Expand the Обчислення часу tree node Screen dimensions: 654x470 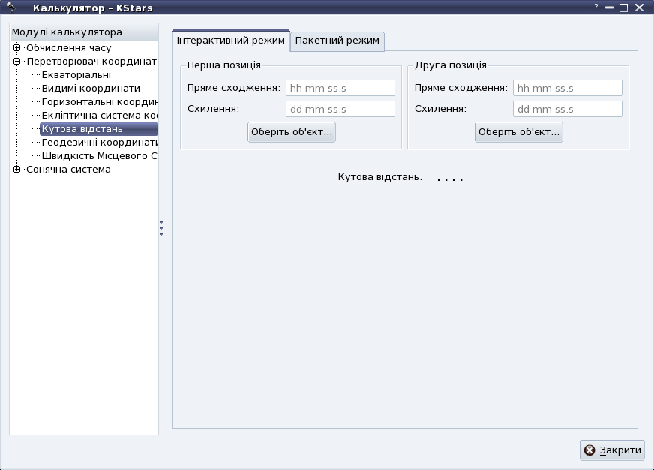[x=16, y=48]
